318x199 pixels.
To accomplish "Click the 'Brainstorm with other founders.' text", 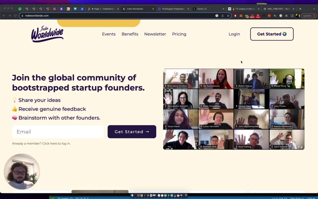I will 59,118.
